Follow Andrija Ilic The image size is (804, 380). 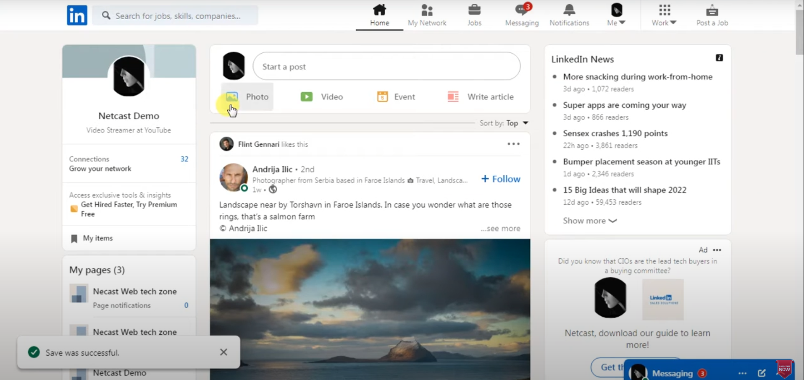pos(501,179)
